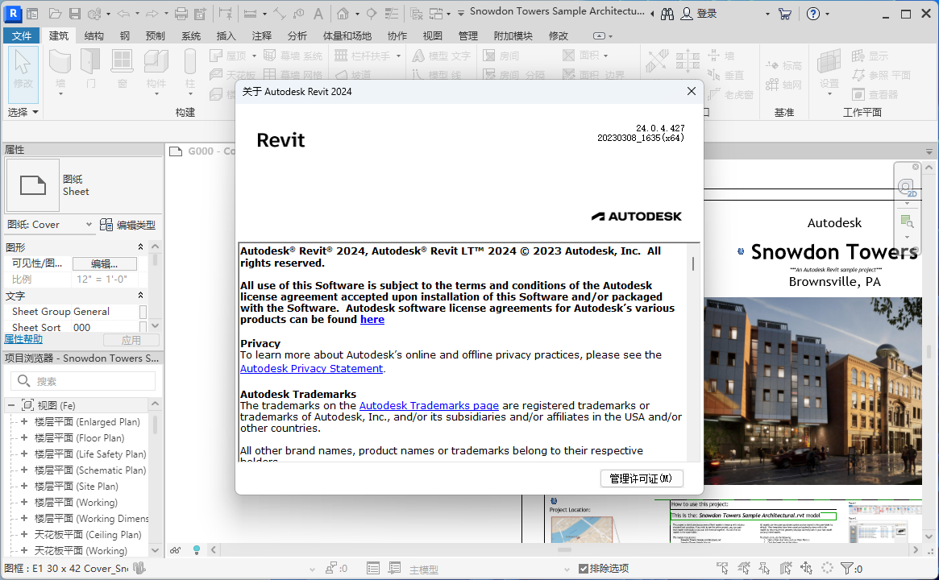
Task: Switch to the 附加模块 ribbon tab
Action: [x=513, y=36]
